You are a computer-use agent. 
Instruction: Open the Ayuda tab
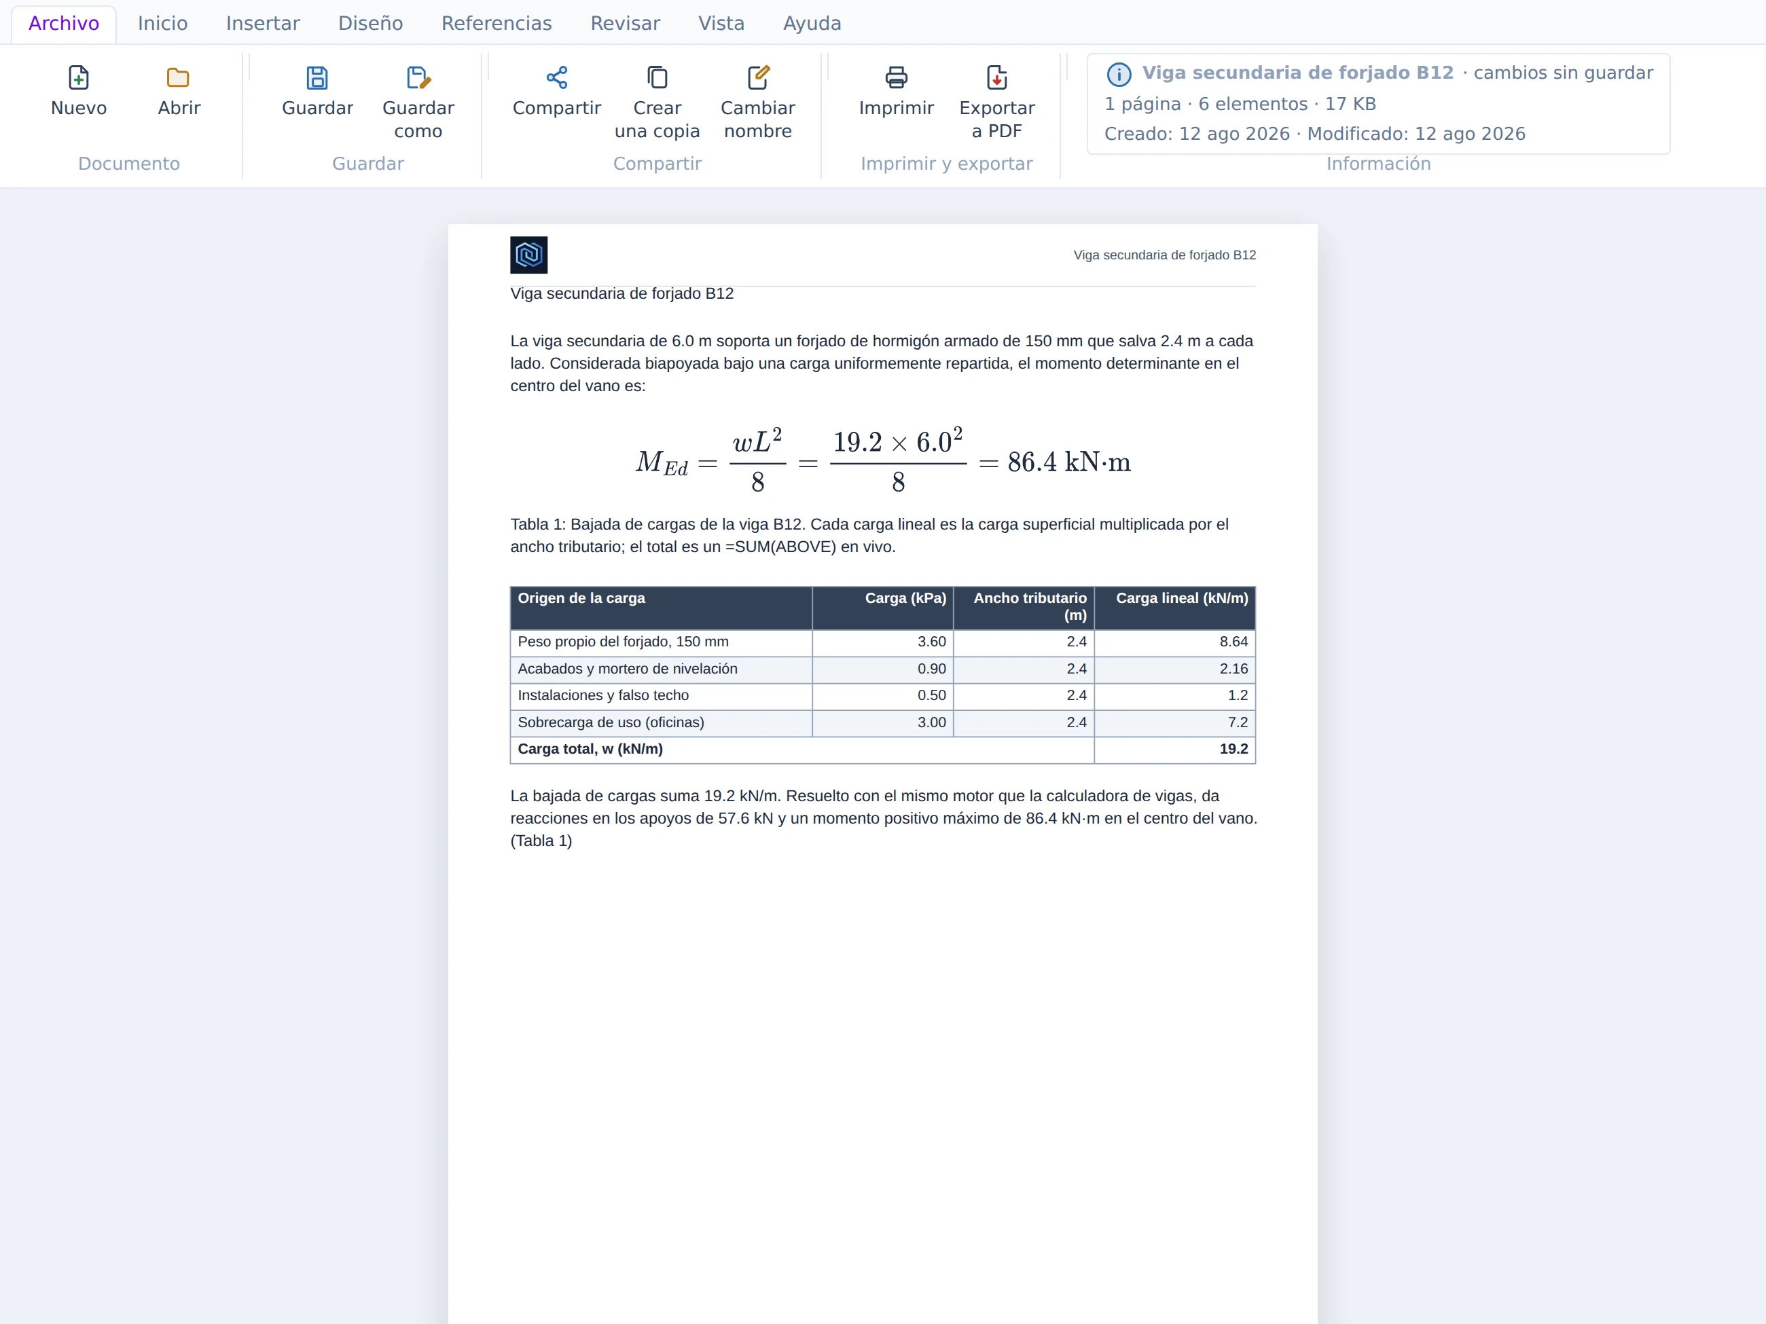(x=812, y=23)
